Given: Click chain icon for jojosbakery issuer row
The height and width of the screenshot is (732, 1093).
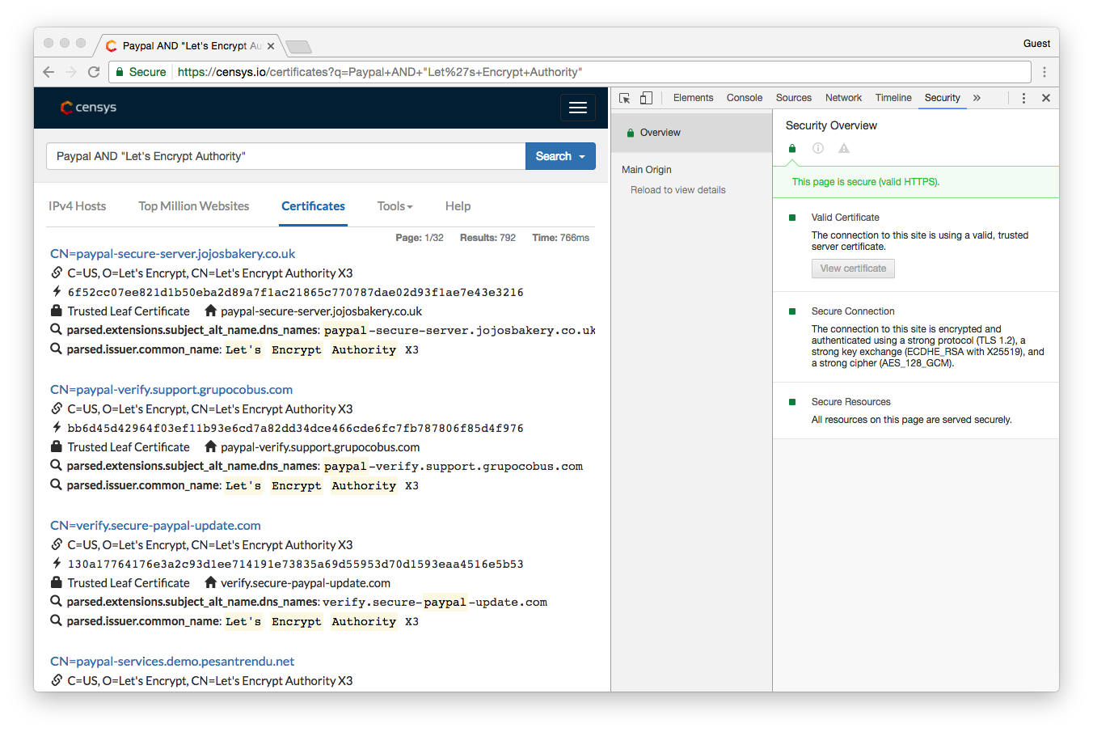Looking at the screenshot, I should click(x=57, y=273).
